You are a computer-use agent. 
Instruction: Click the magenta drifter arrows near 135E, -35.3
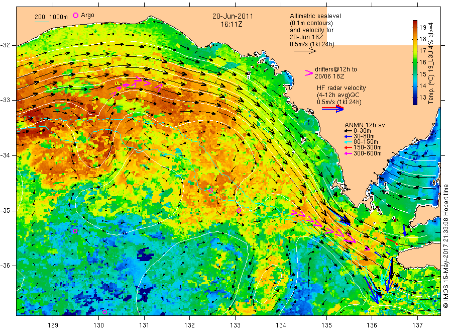324,226
